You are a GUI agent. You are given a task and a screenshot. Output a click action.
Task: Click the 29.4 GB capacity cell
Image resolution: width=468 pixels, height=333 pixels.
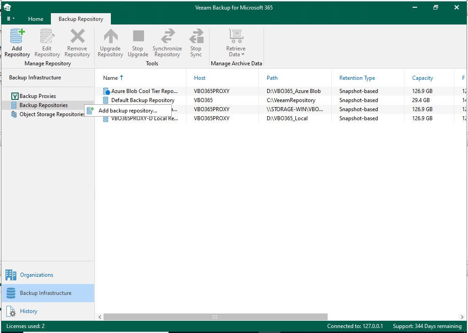(x=421, y=100)
